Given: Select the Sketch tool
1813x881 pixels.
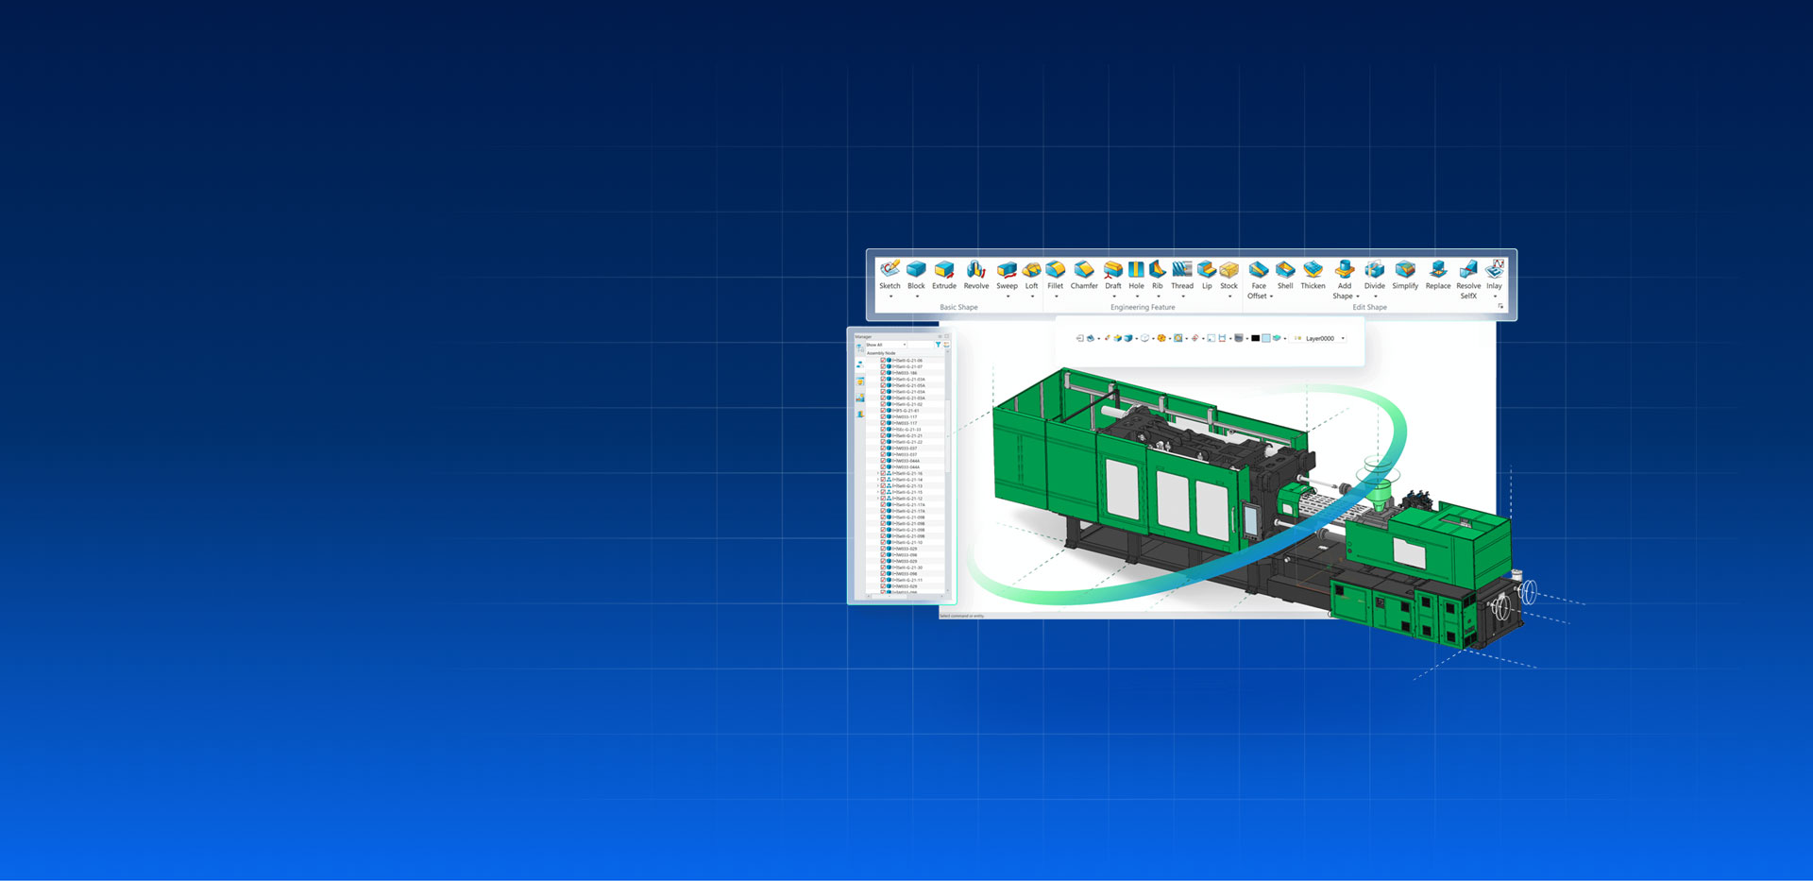Looking at the screenshot, I should pyautogui.click(x=890, y=274).
